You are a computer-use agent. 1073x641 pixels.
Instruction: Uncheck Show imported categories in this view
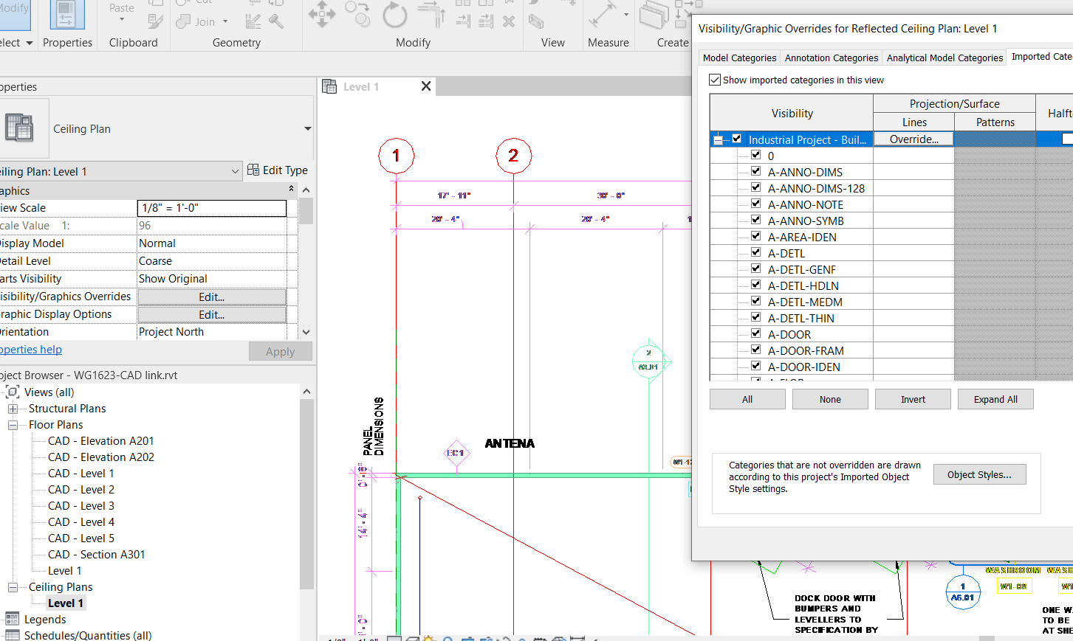715,80
